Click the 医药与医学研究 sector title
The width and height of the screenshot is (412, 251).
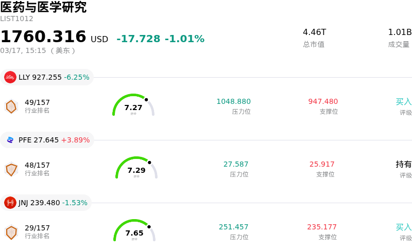pos(43,7)
